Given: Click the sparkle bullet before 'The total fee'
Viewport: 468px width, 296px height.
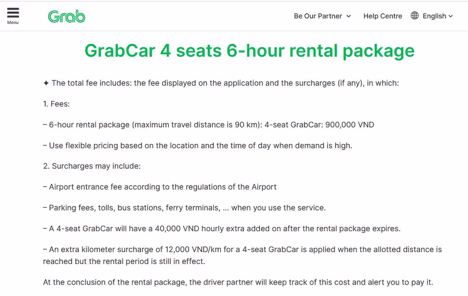Looking at the screenshot, I should pos(46,83).
